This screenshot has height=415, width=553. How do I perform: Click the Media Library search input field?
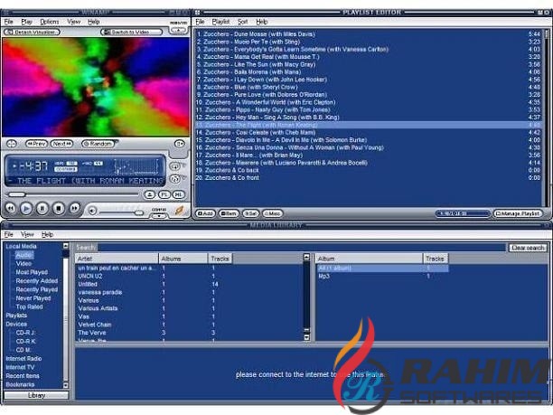301,248
